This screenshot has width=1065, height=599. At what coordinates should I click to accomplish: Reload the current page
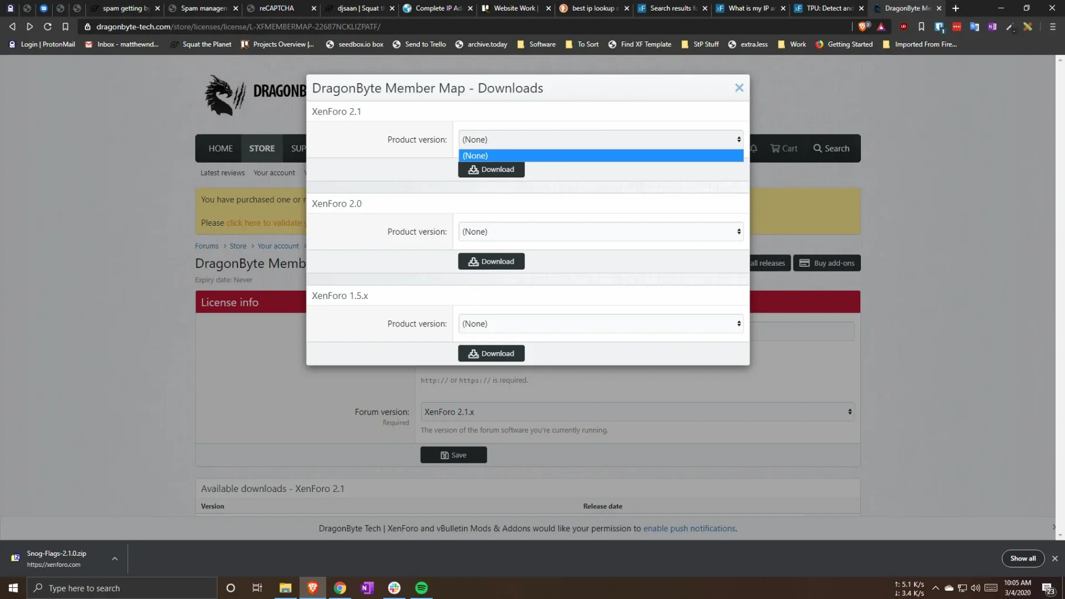[x=48, y=27]
